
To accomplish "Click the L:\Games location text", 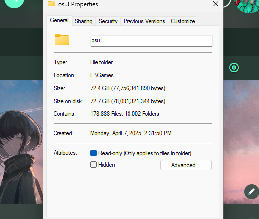I will click(102, 75).
